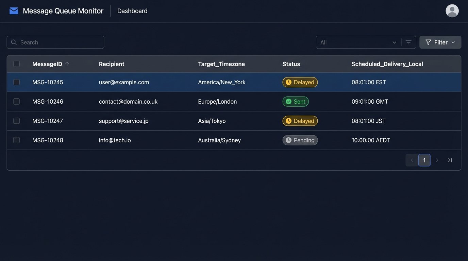
Task: Click the Pending status badge for MSG-10248
Action: (300, 140)
